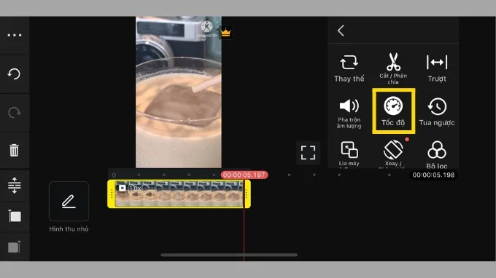The image size is (496, 278).
Task: Expand timeline track height with arrows icon
Action: click(15, 186)
